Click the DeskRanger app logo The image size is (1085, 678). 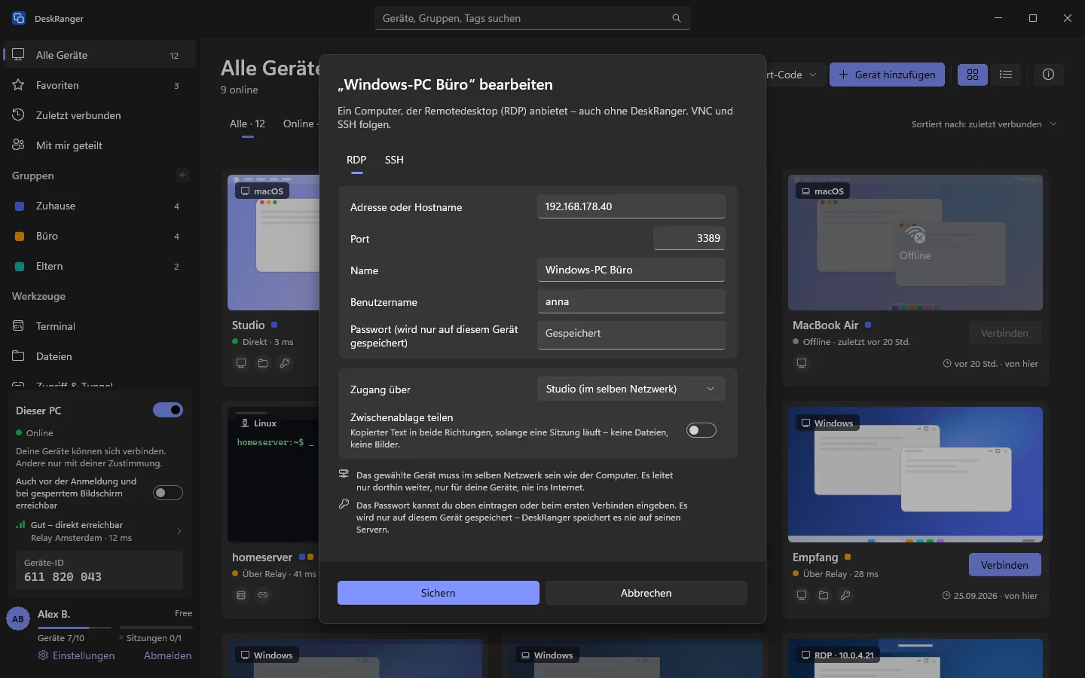[19, 18]
